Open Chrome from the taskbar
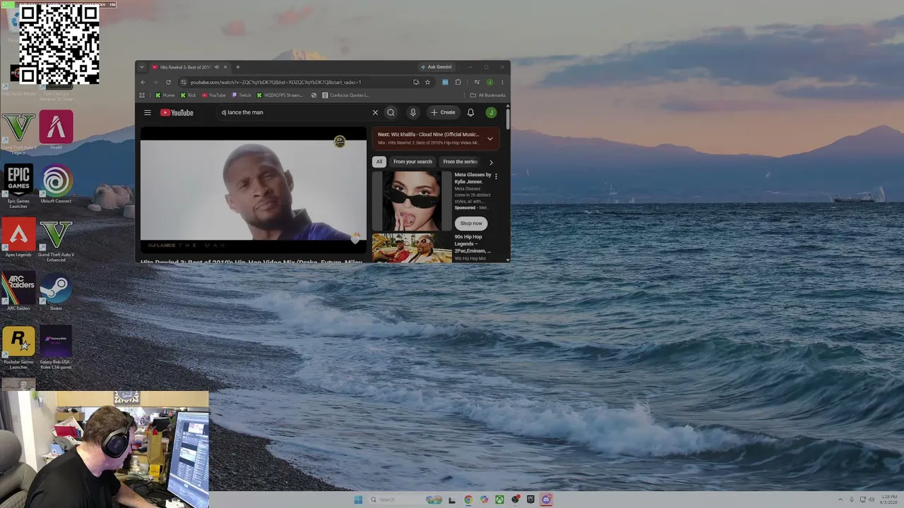This screenshot has width=904, height=508. click(468, 500)
